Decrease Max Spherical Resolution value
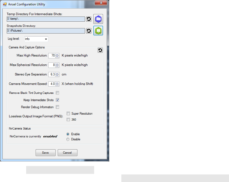Screen dimensions: 229x182 click(57, 66)
